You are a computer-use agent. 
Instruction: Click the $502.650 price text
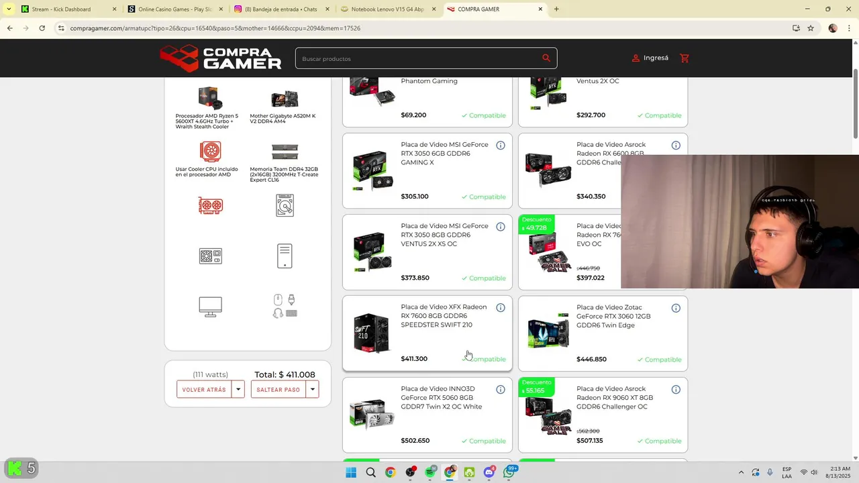pos(415,441)
